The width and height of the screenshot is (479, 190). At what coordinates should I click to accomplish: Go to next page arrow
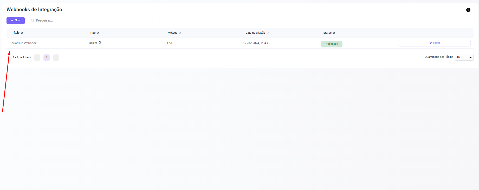click(56, 58)
